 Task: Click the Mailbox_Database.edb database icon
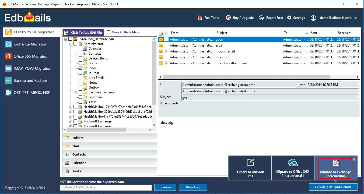[x=75, y=39]
